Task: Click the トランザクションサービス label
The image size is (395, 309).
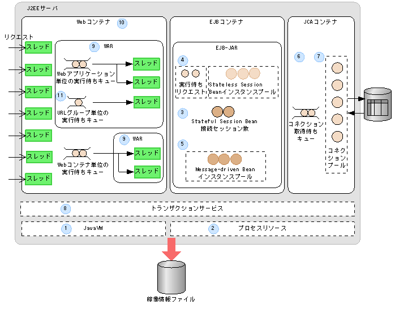Action: pyautogui.click(x=187, y=208)
